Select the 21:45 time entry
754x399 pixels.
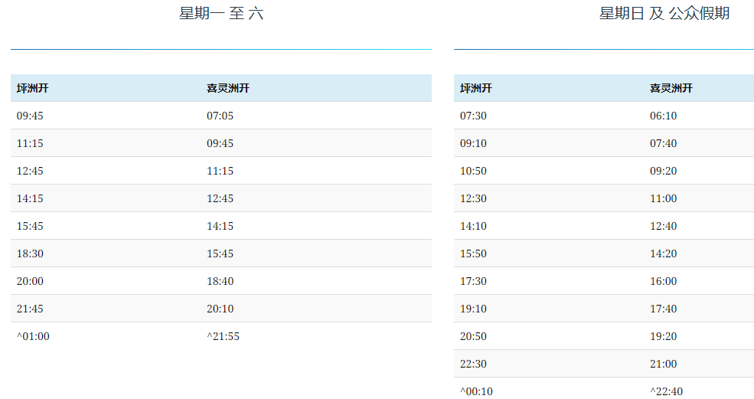(x=30, y=309)
